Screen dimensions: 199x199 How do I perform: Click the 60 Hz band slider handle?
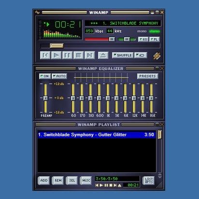click(73, 98)
